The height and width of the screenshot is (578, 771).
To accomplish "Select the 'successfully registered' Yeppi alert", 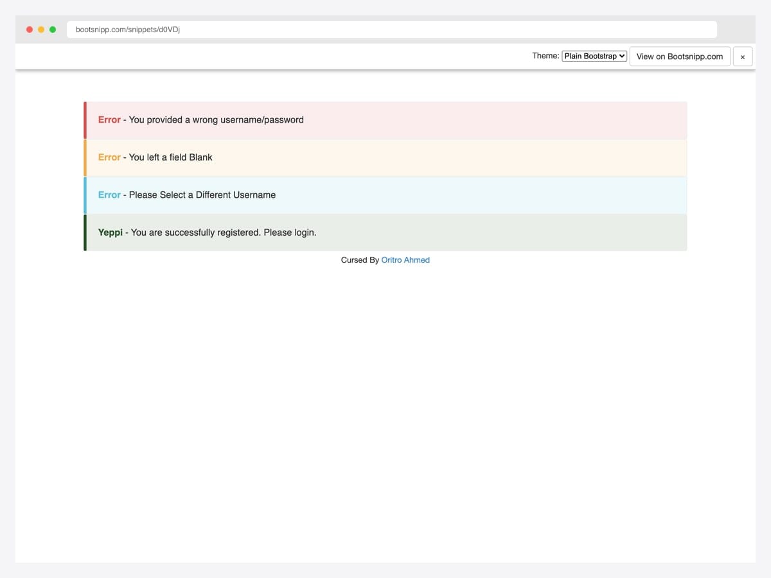I will pyautogui.click(x=385, y=232).
